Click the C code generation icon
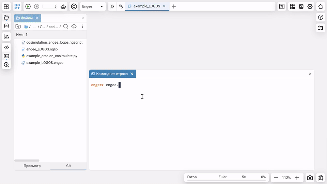327x184 pixels. tap(74, 6)
